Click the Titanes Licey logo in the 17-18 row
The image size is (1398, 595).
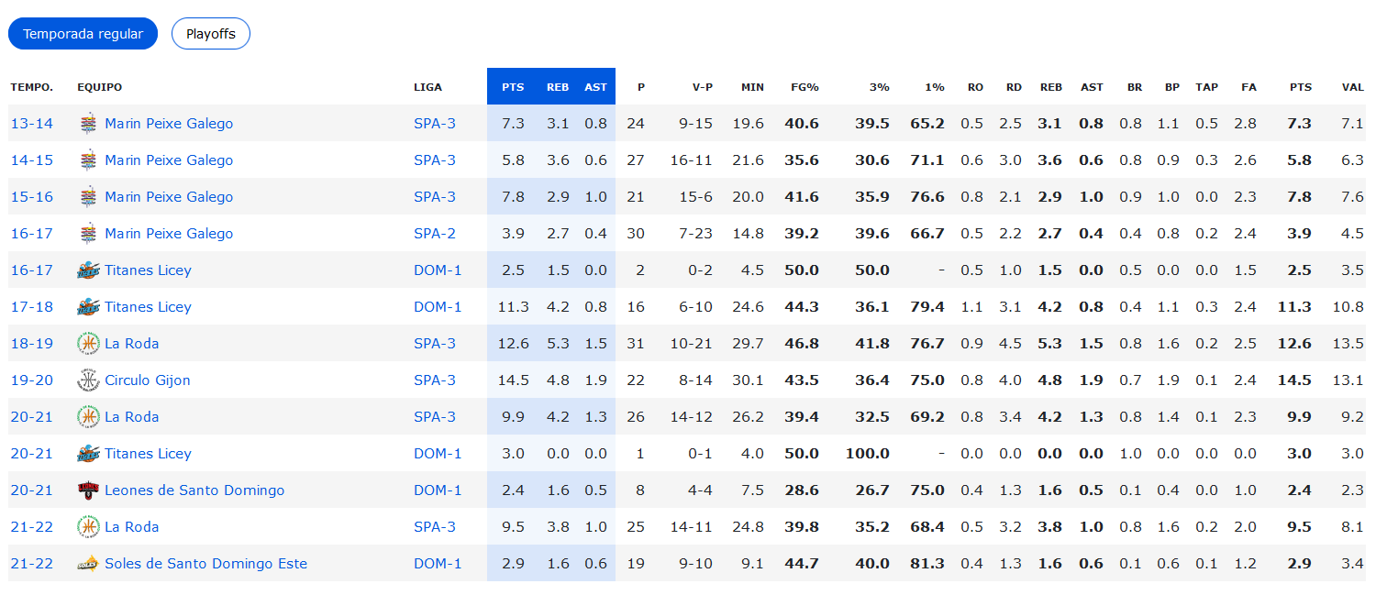[88, 307]
